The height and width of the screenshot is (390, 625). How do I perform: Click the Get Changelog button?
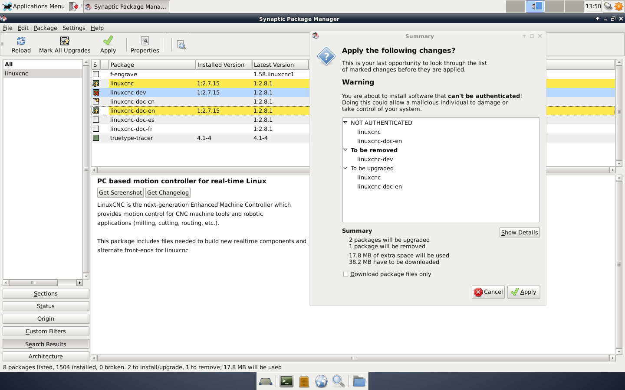point(168,193)
